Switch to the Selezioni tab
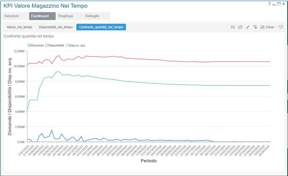 tap(11, 16)
